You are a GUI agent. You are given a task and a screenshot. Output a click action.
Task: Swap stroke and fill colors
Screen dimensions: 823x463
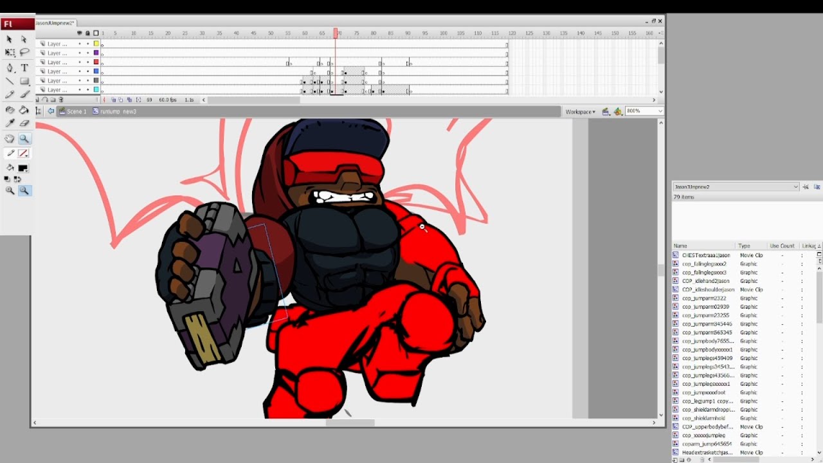pyautogui.click(x=17, y=179)
